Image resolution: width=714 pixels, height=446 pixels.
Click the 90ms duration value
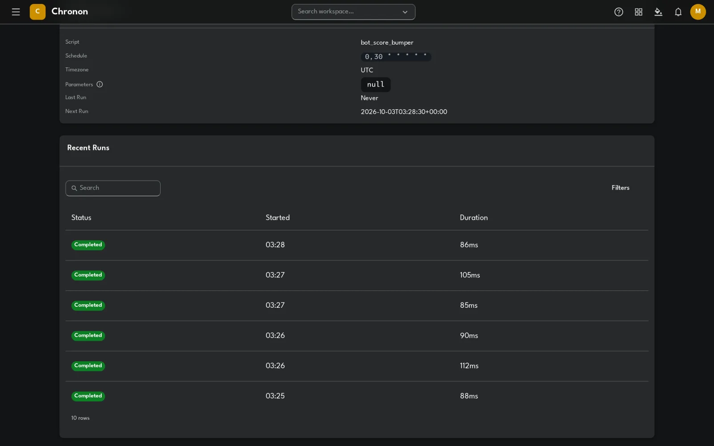click(469, 335)
